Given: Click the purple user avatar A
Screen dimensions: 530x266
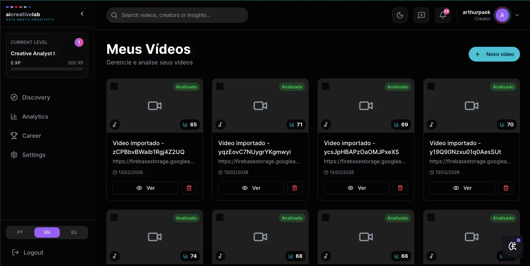Looking at the screenshot, I should pos(502,15).
